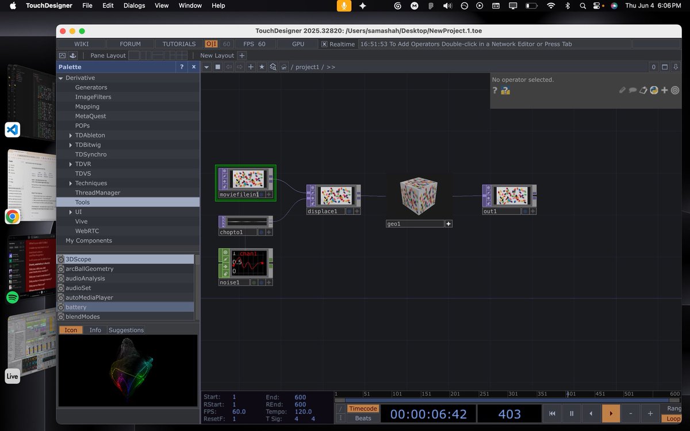Toggle the Realtime checkbox
The image size is (690, 431).
tap(324, 44)
